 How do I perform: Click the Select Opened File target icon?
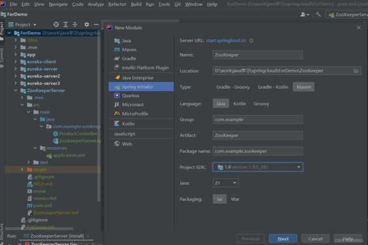pos(56,24)
